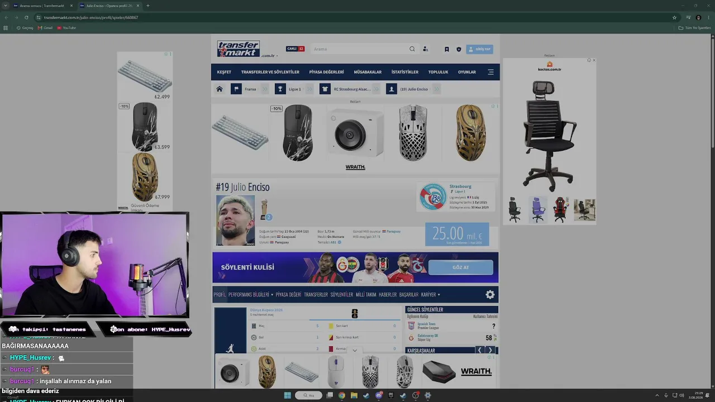Switch to the Profil tab

coord(220,295)
